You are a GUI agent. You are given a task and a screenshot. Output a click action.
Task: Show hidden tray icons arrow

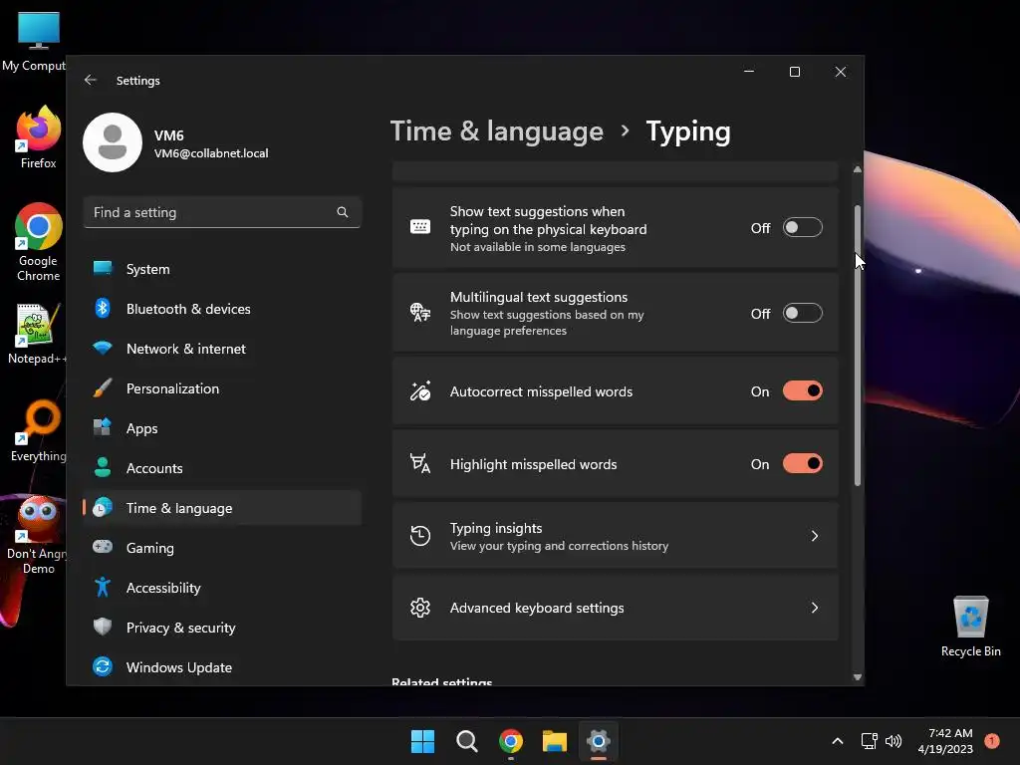(x=838, y=741)
